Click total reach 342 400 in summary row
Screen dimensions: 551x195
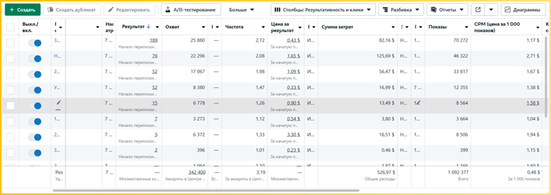click(x=197, y=173)
